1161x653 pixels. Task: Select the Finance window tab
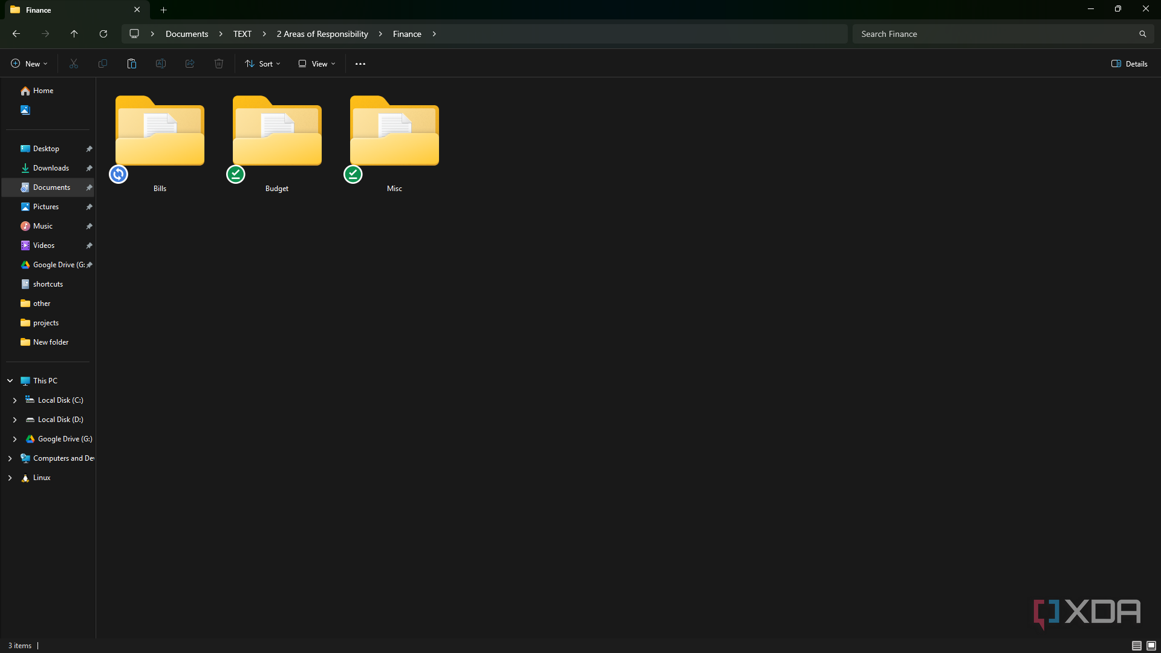coord(76,10)
